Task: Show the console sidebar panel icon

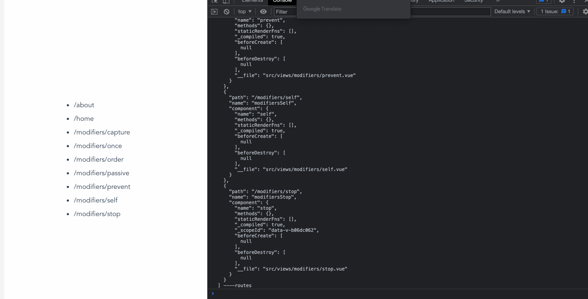Action: click(x=214, y=11)
